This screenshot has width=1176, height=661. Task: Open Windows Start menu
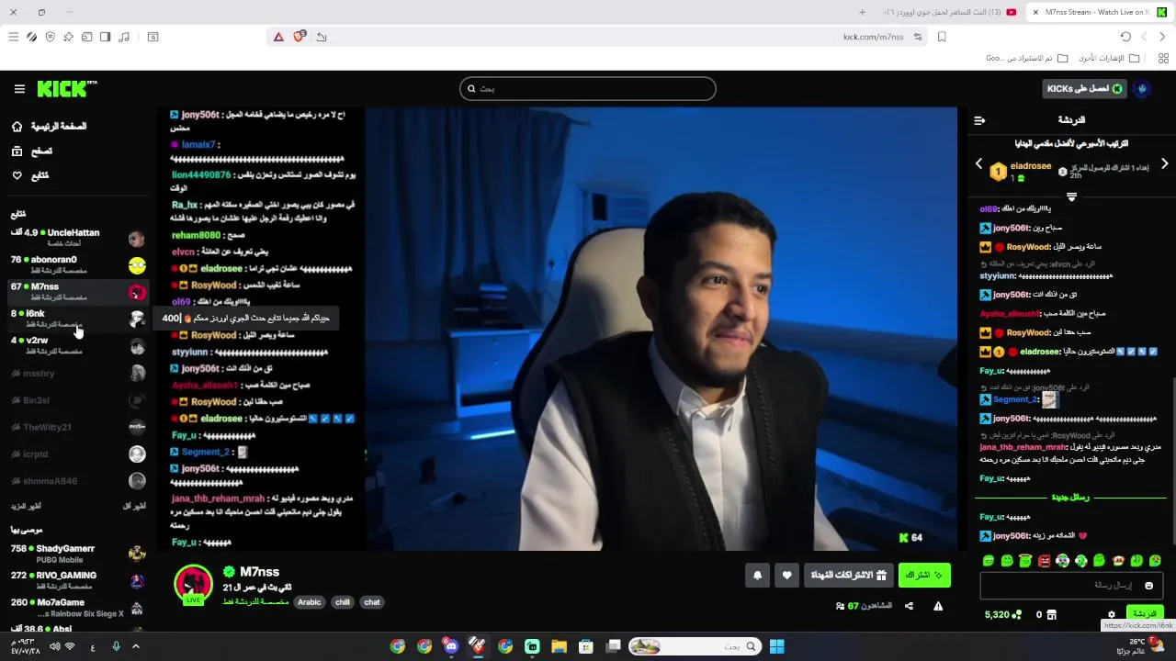776,646
